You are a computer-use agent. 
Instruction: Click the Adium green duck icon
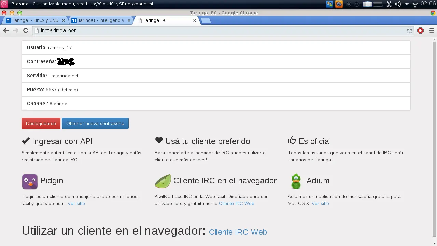point(296,181)
